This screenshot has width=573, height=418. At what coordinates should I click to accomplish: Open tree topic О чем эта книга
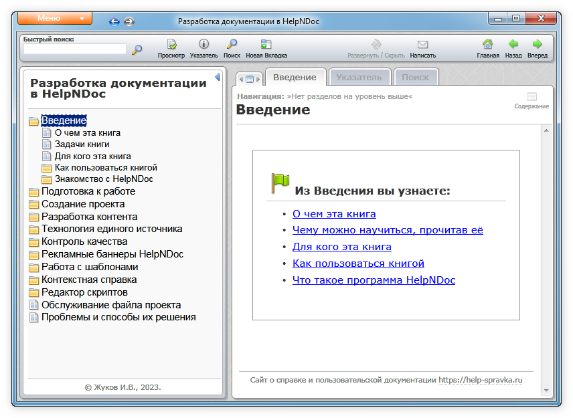[x=88, y=133]
